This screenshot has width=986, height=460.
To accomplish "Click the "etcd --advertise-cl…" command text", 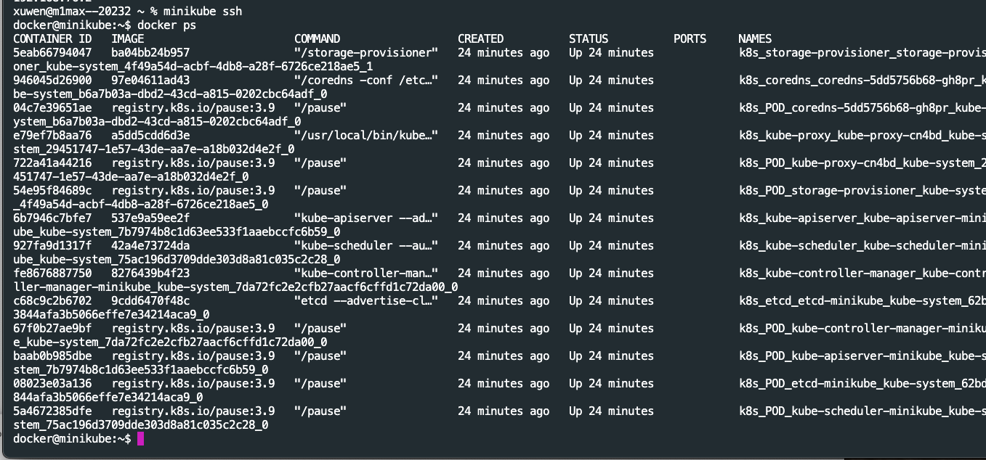I will tap(366, 300).
